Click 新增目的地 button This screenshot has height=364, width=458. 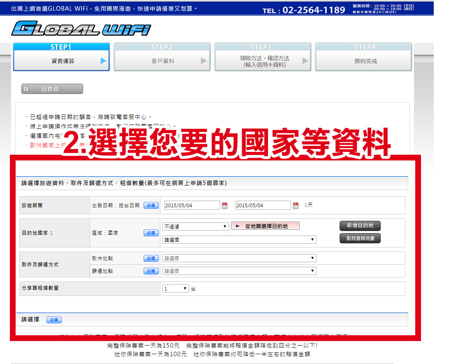(360, 225)
